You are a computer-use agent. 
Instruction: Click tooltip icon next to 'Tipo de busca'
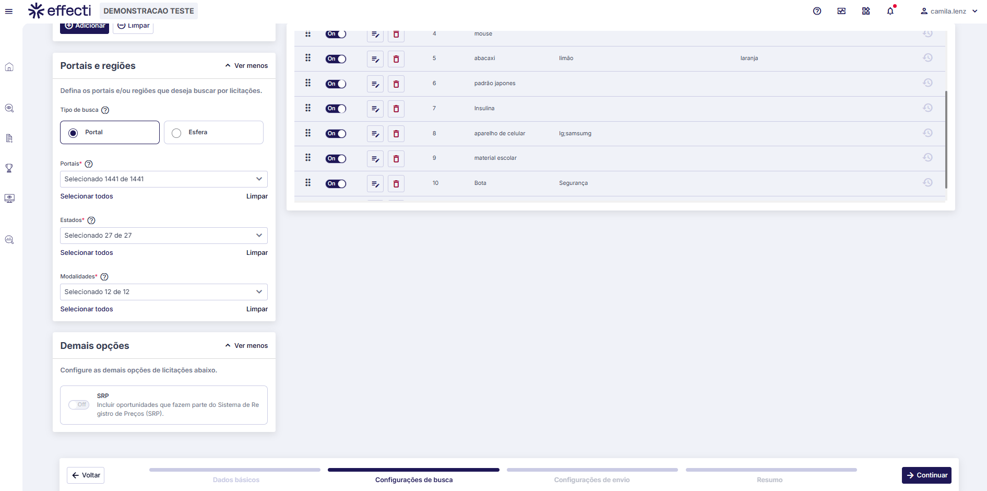pyautogui.click(x=105, y=110)
